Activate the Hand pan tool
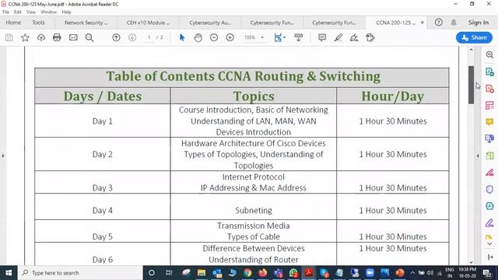 point(198,37)
